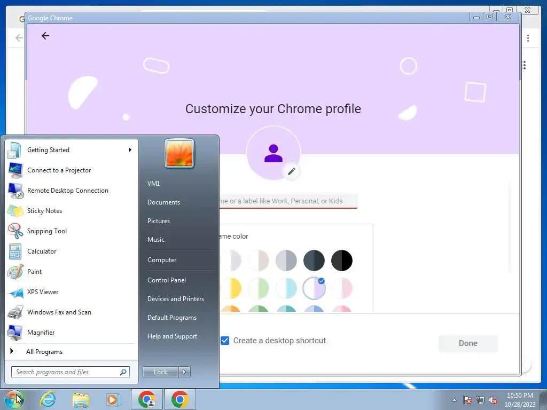Click the profile name input field

(x=288, y=201)
